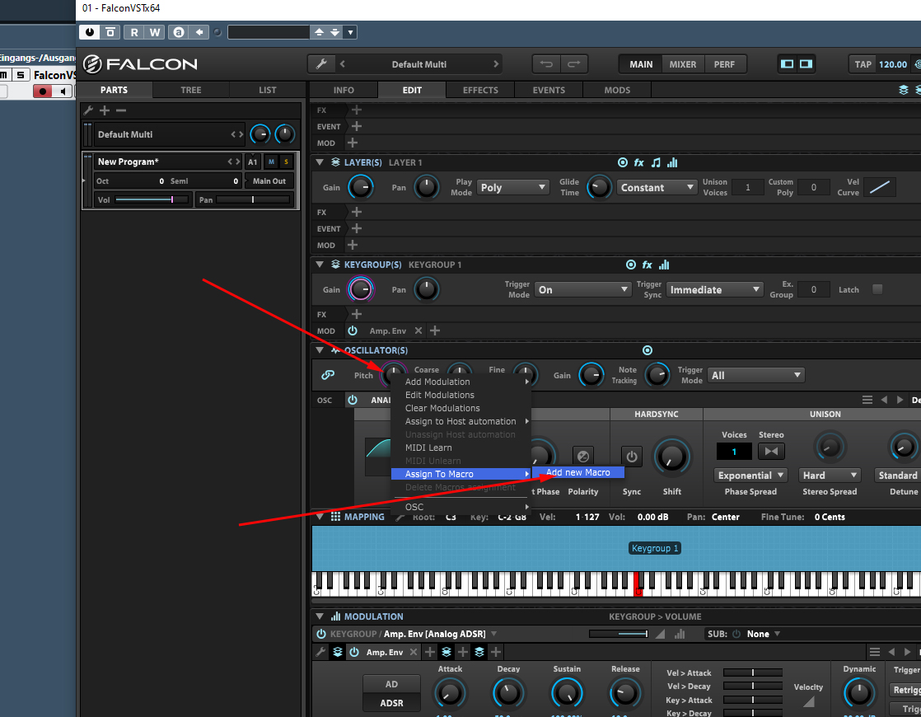Open the Trigger Sync Immediate dropdown
The height and width of the screenshot is (717, 921).
tap(714, 290)
